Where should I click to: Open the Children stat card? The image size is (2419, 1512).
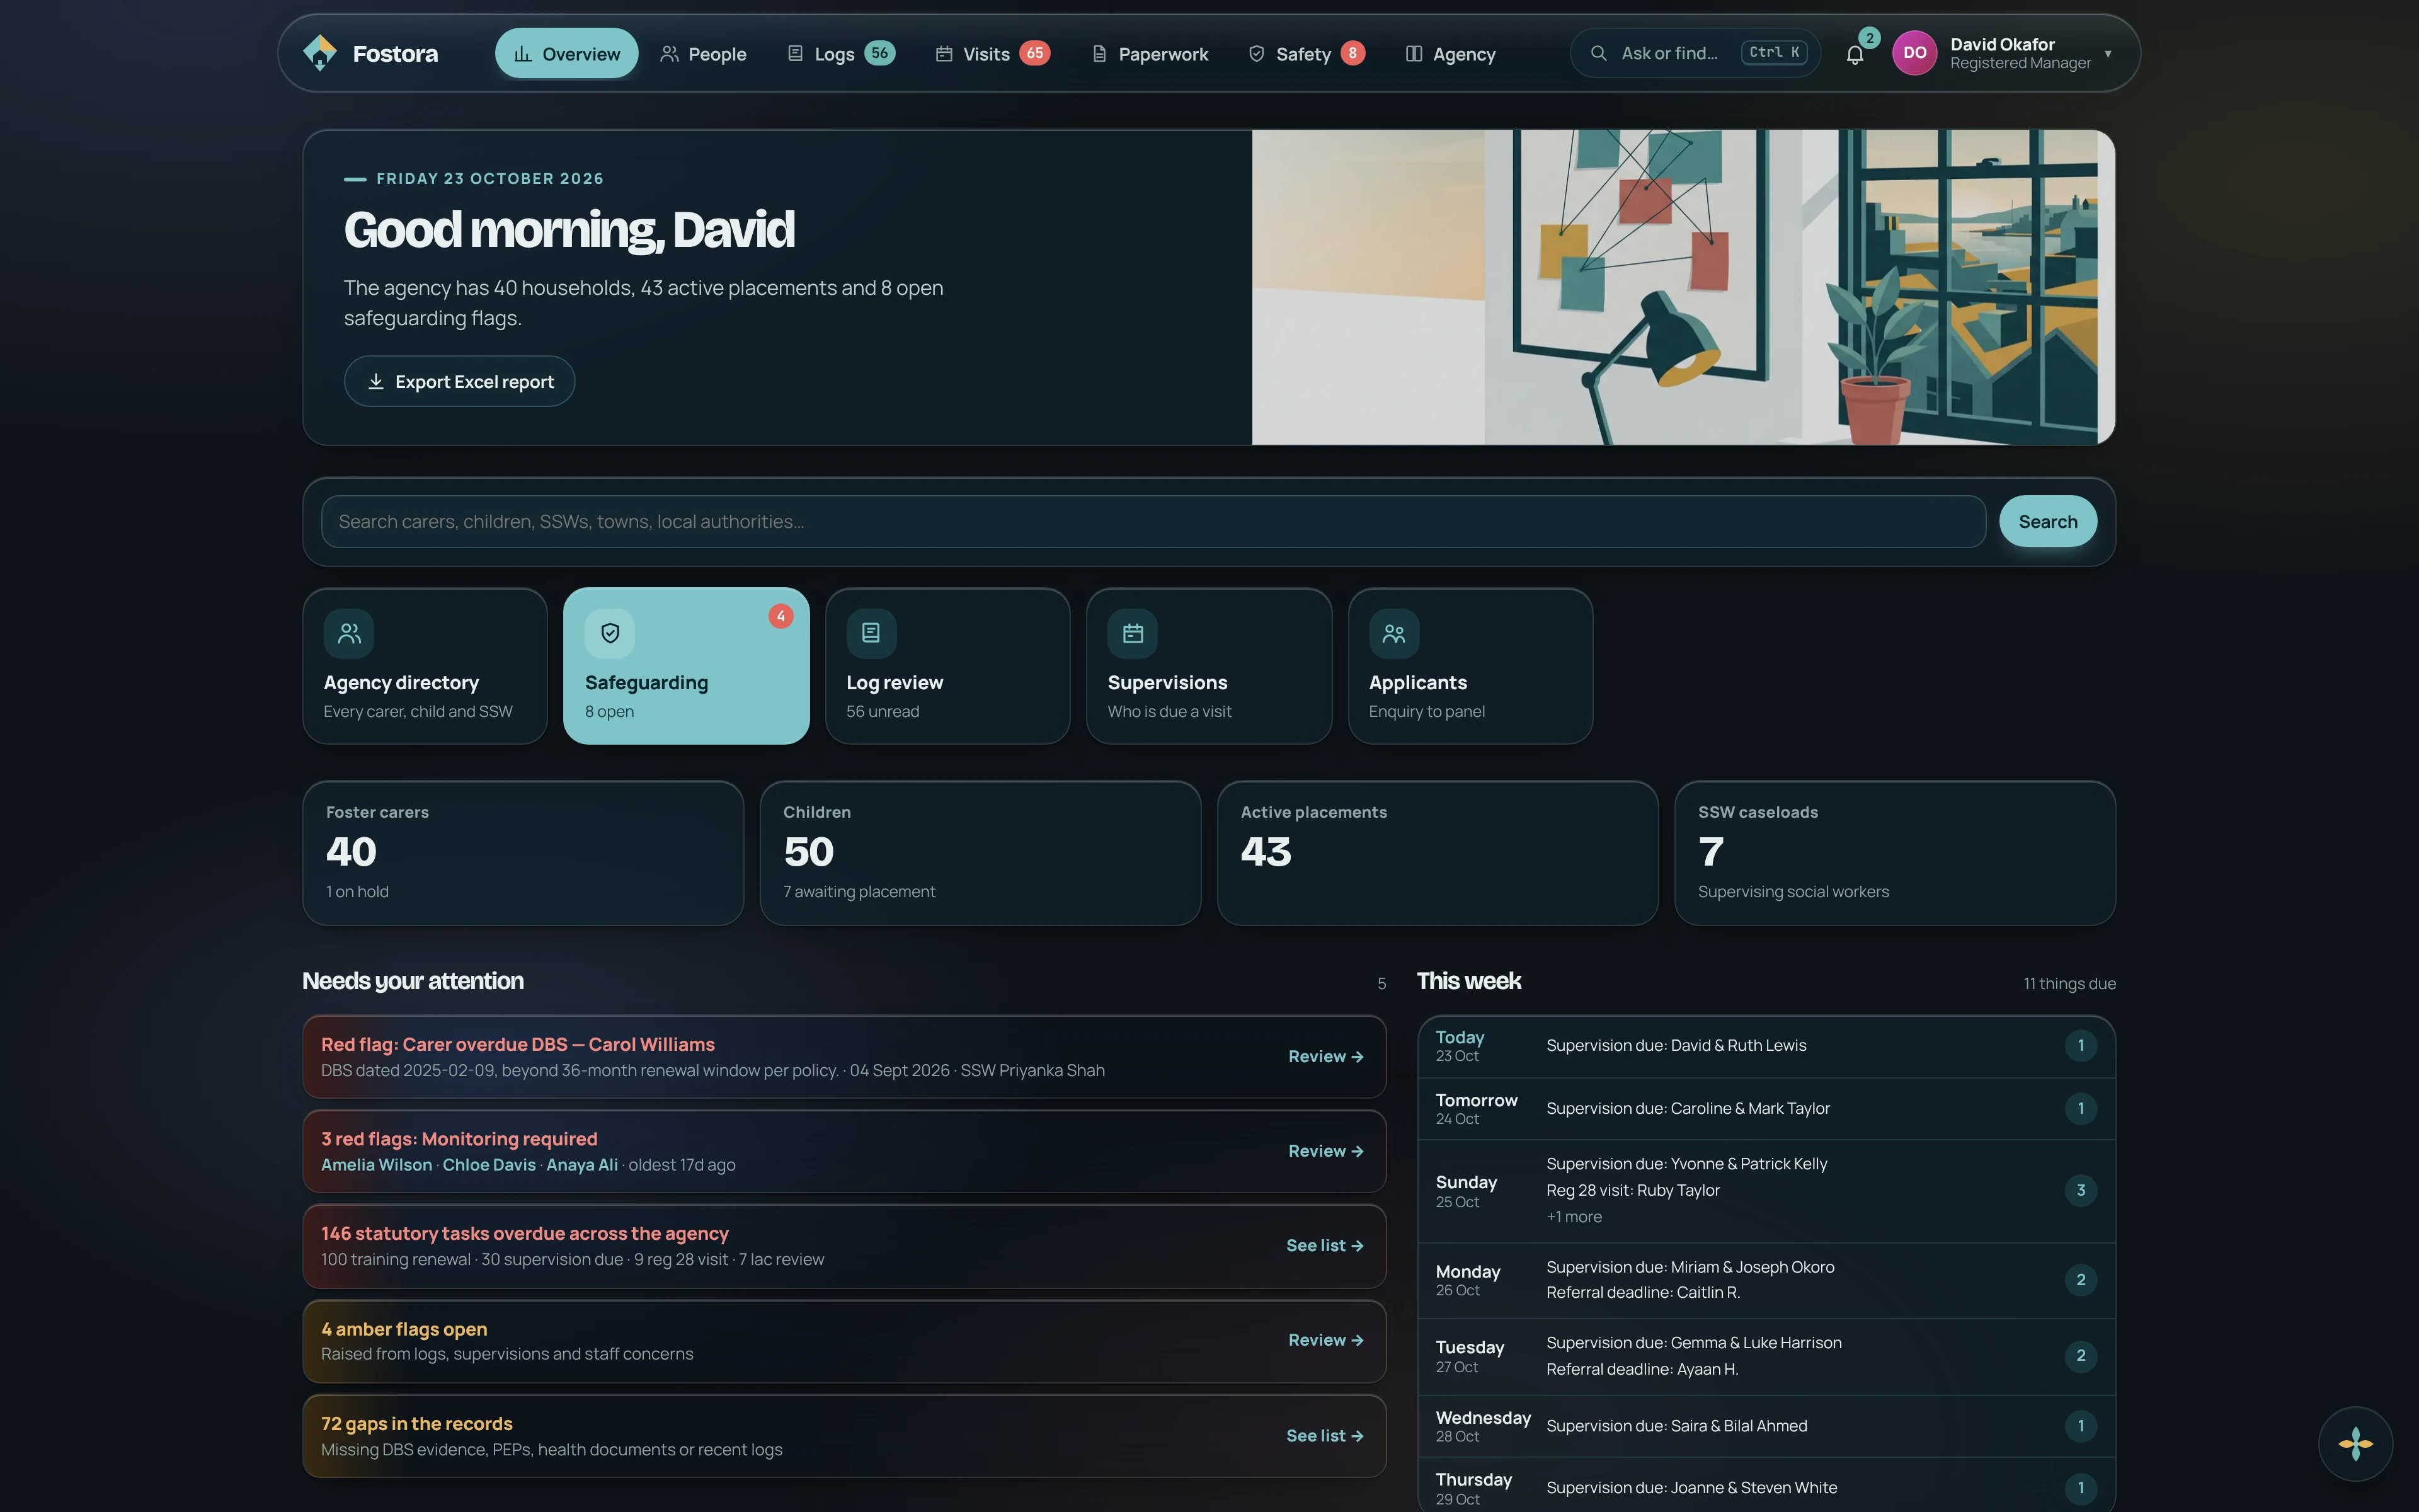point(980,853)
